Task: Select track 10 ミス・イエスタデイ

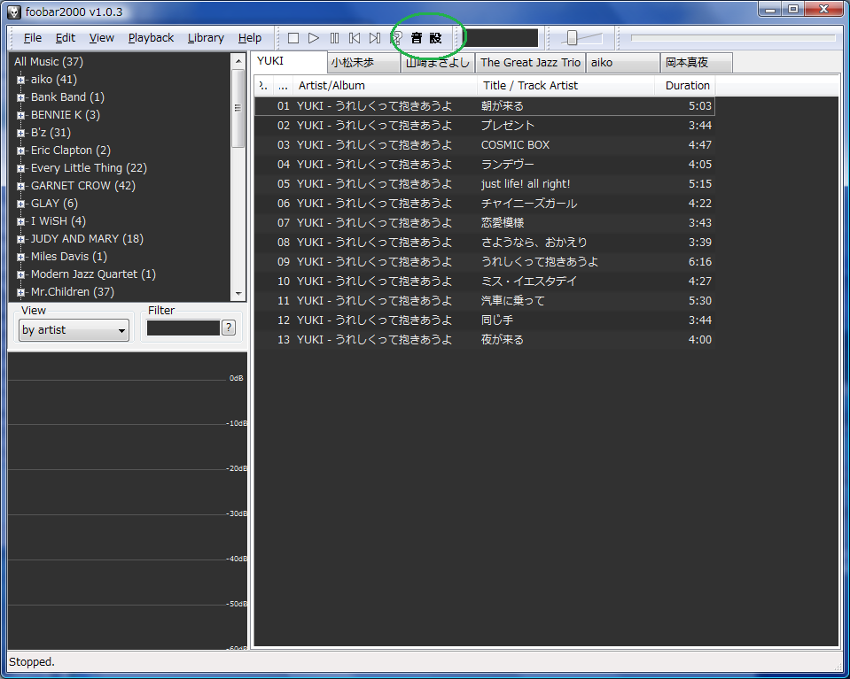Action: pos(485,282)
